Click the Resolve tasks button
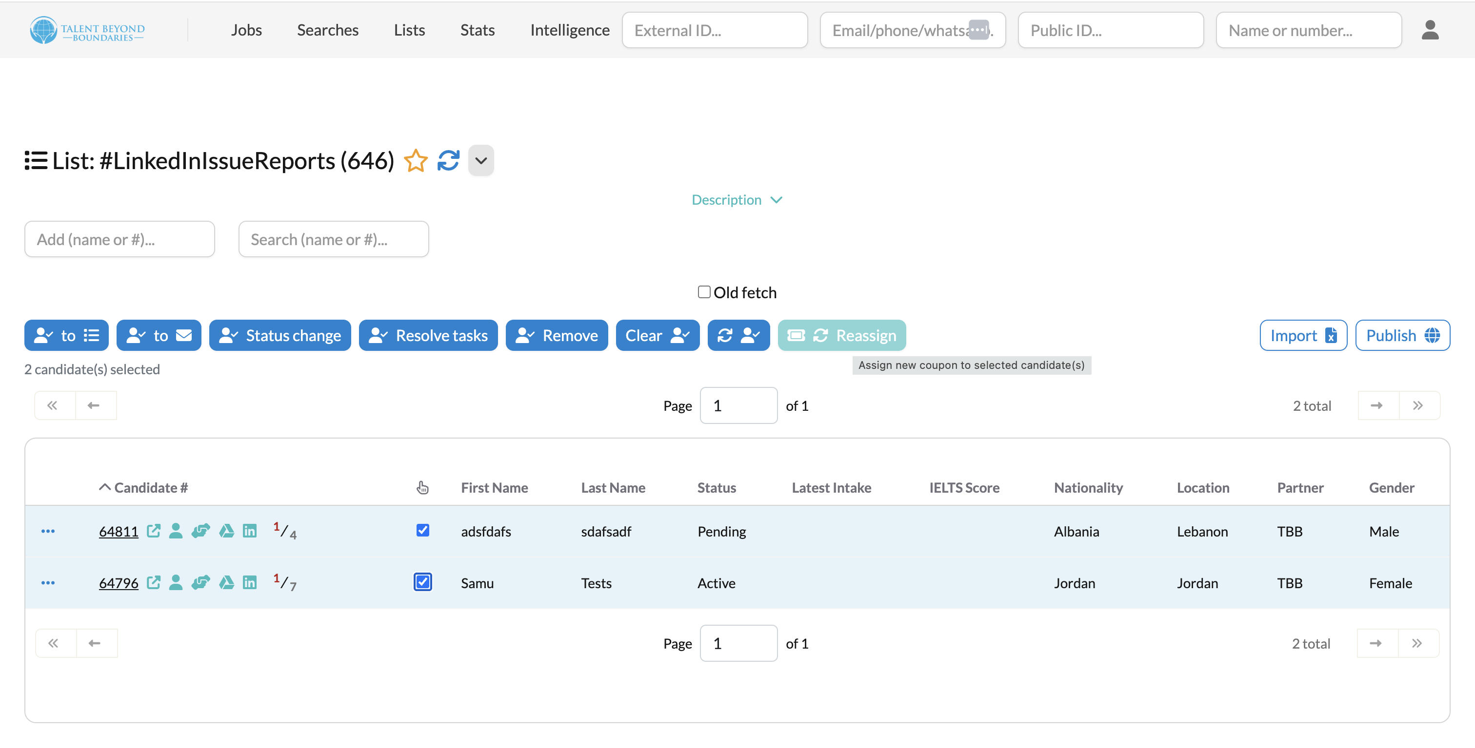1475x748 pixels. point(428,335)
